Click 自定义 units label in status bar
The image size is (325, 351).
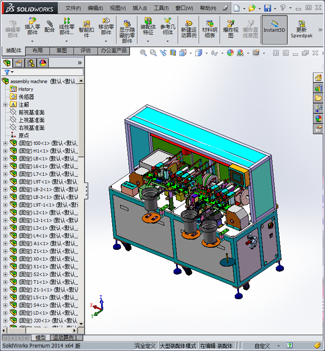262,346
